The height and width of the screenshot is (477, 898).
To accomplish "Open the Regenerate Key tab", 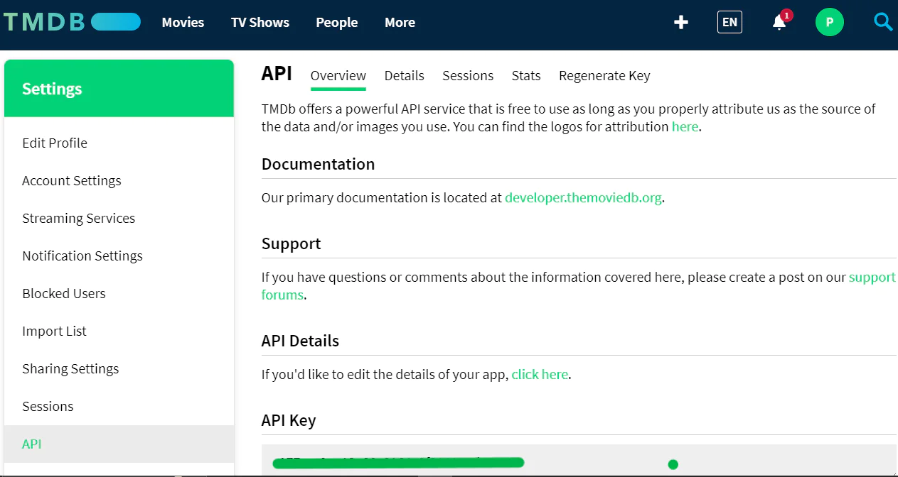I will [604, 76].
